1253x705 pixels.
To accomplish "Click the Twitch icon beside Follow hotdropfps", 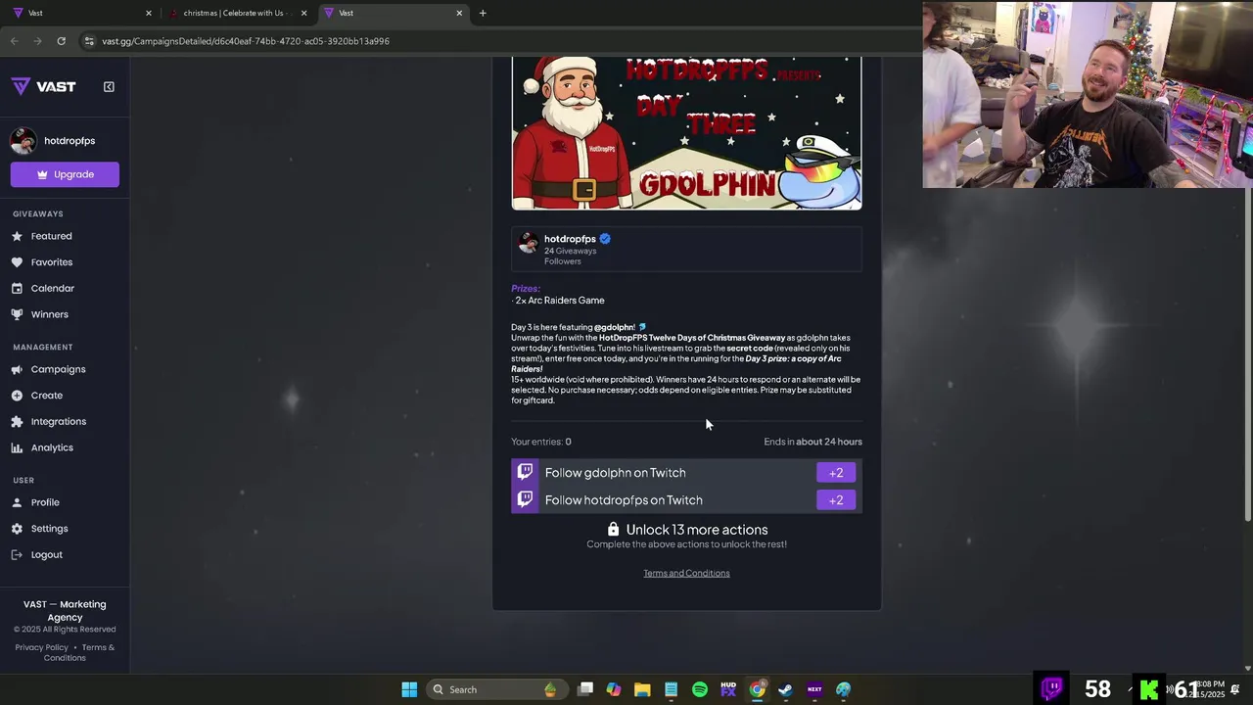I will 526,499.
